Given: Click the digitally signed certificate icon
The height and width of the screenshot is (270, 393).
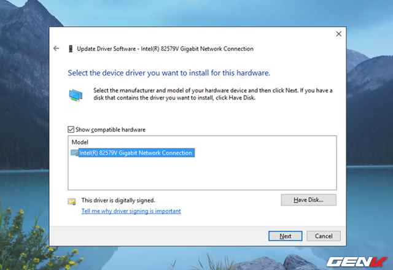Looking at the screenshot, I should 72,201.
